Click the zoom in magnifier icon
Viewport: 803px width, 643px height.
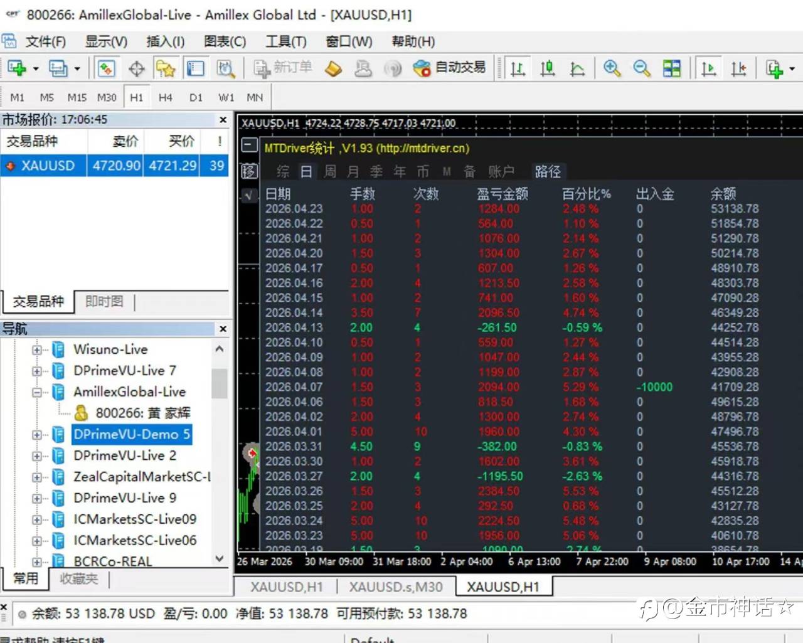612,68
